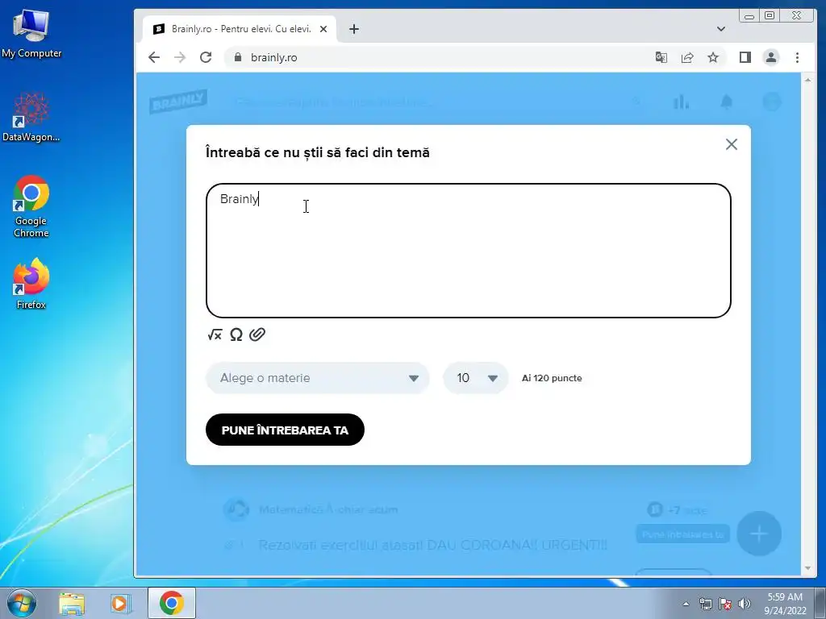The image size is (826, 619).
Task: Open the volume speaker icon
Action: 745,604
